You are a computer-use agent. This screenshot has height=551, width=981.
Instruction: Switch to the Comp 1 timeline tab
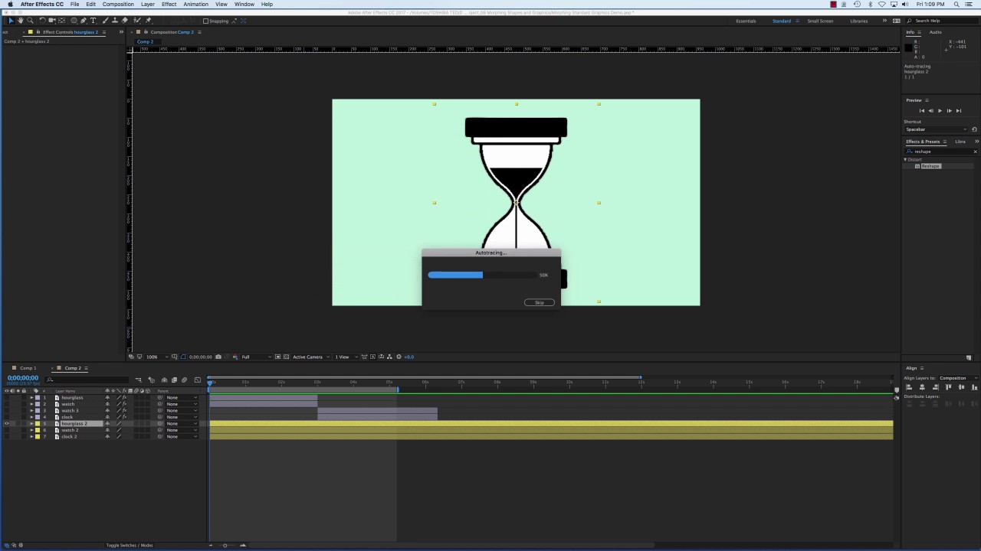pos(28,368)
